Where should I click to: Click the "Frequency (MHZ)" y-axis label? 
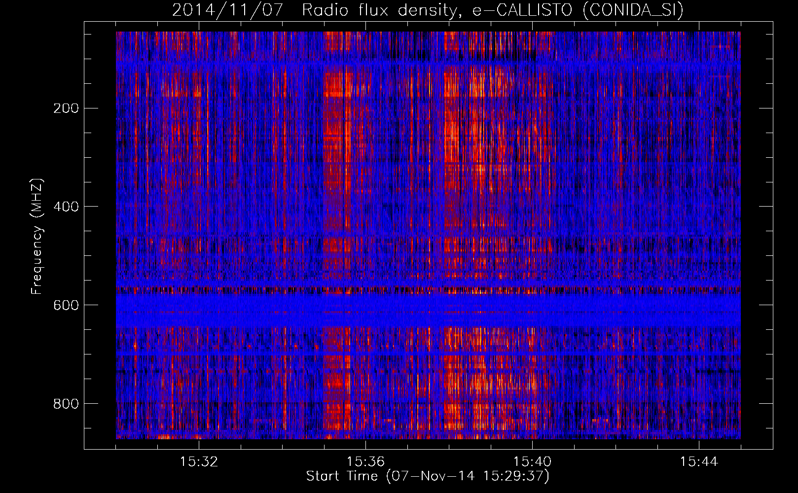coord(37,237)
